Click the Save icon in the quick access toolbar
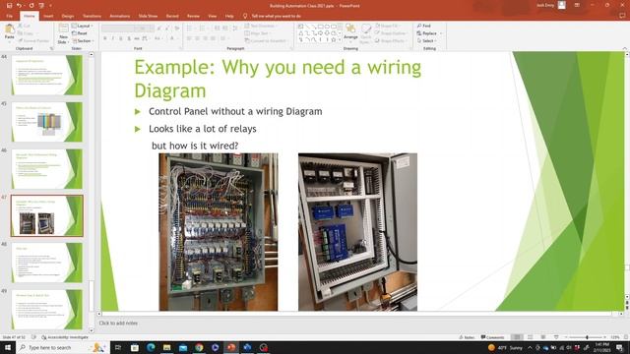 [9, 6]
